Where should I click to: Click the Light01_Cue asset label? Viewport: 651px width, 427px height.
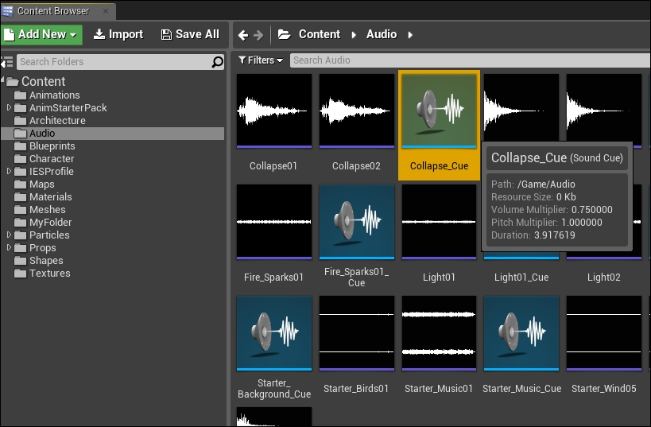(x=521, y=277)
